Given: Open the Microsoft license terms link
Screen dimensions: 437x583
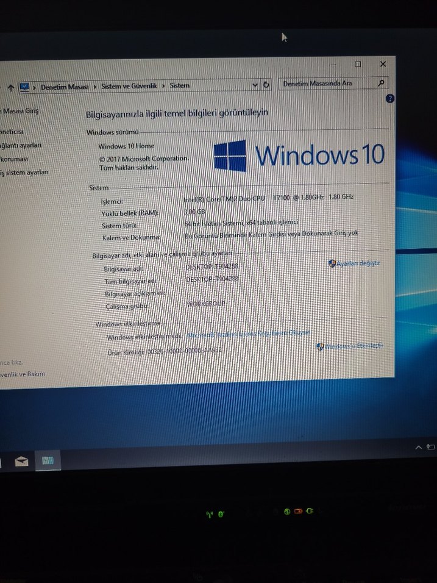Looking at the screenshot, I should [249, 334].
